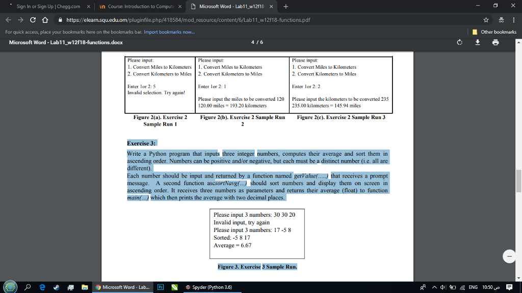Switch to Sign In Chegg.com tab
522x293 pixels.
pyautogui.click(x=48, y=6)
